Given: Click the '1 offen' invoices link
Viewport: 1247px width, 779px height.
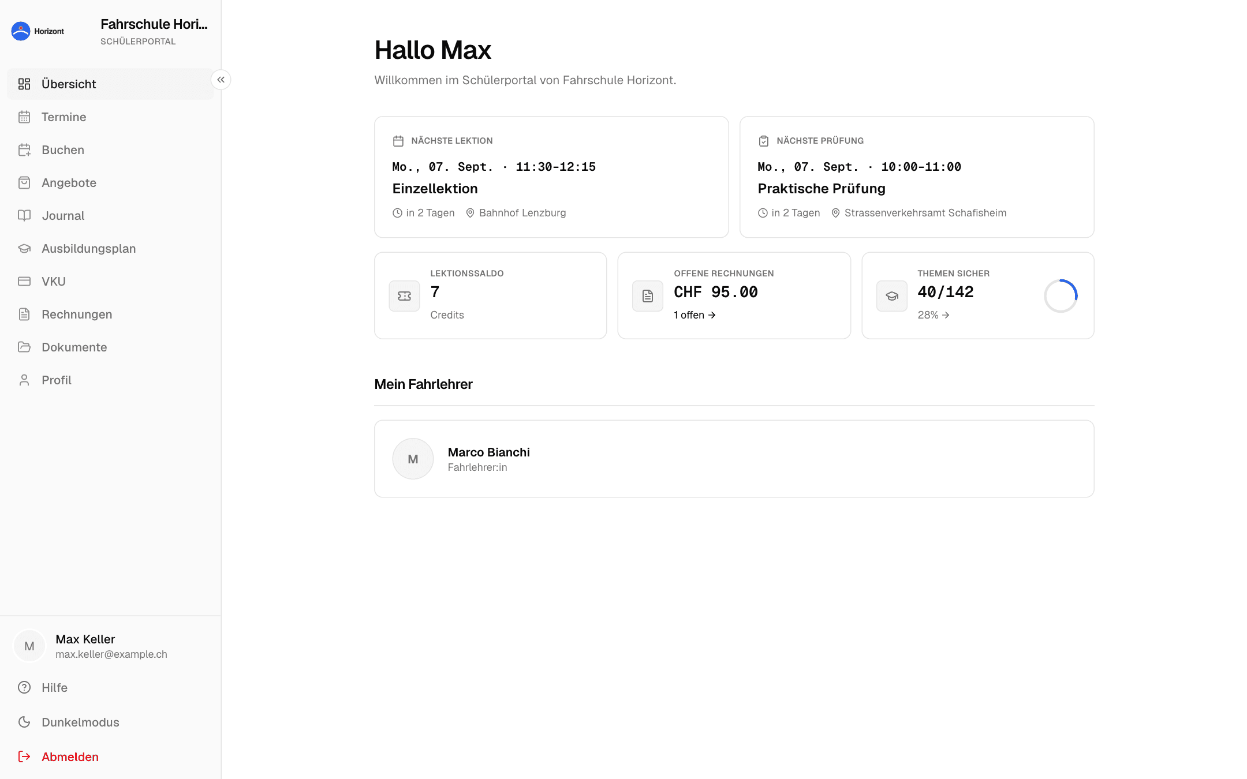Looking at the screenshot, I should (695, 315).
